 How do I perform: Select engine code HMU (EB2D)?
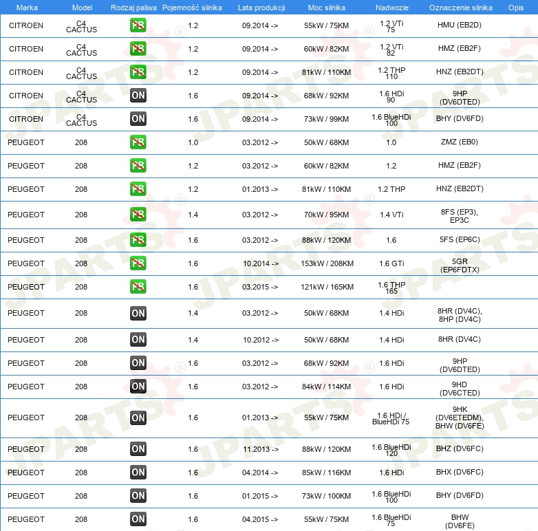pos(459,25)
